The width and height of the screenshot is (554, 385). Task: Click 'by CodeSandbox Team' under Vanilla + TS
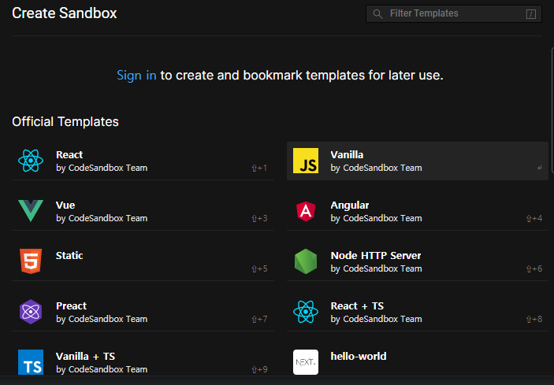point(102,370)
